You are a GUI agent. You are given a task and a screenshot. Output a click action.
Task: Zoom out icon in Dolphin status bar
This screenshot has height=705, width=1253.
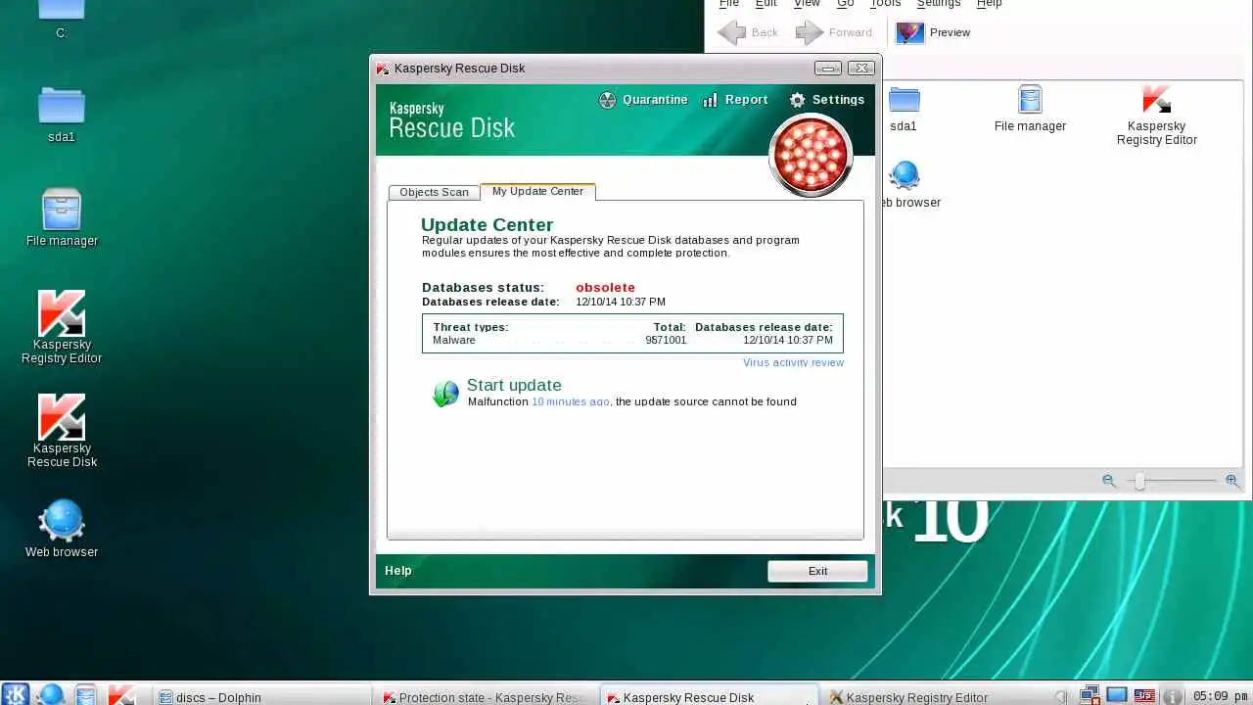click(x=1108, y=481)
